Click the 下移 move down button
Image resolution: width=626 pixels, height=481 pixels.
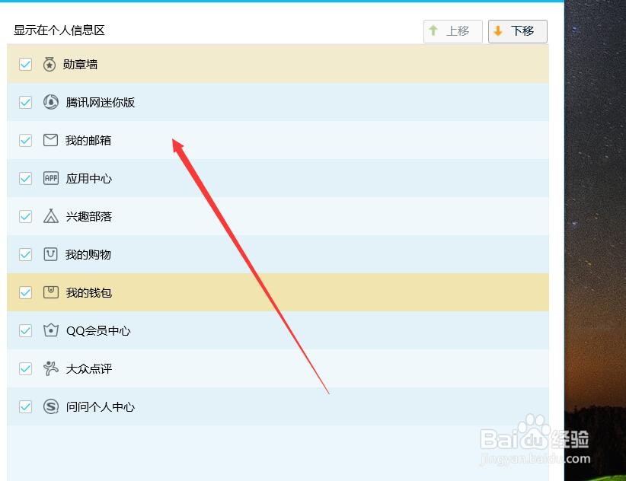coord(518,31)
